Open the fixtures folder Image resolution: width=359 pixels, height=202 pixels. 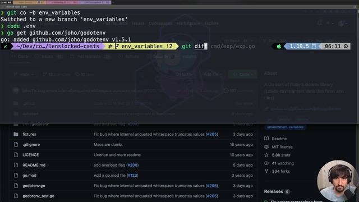[x=29, y=134]
